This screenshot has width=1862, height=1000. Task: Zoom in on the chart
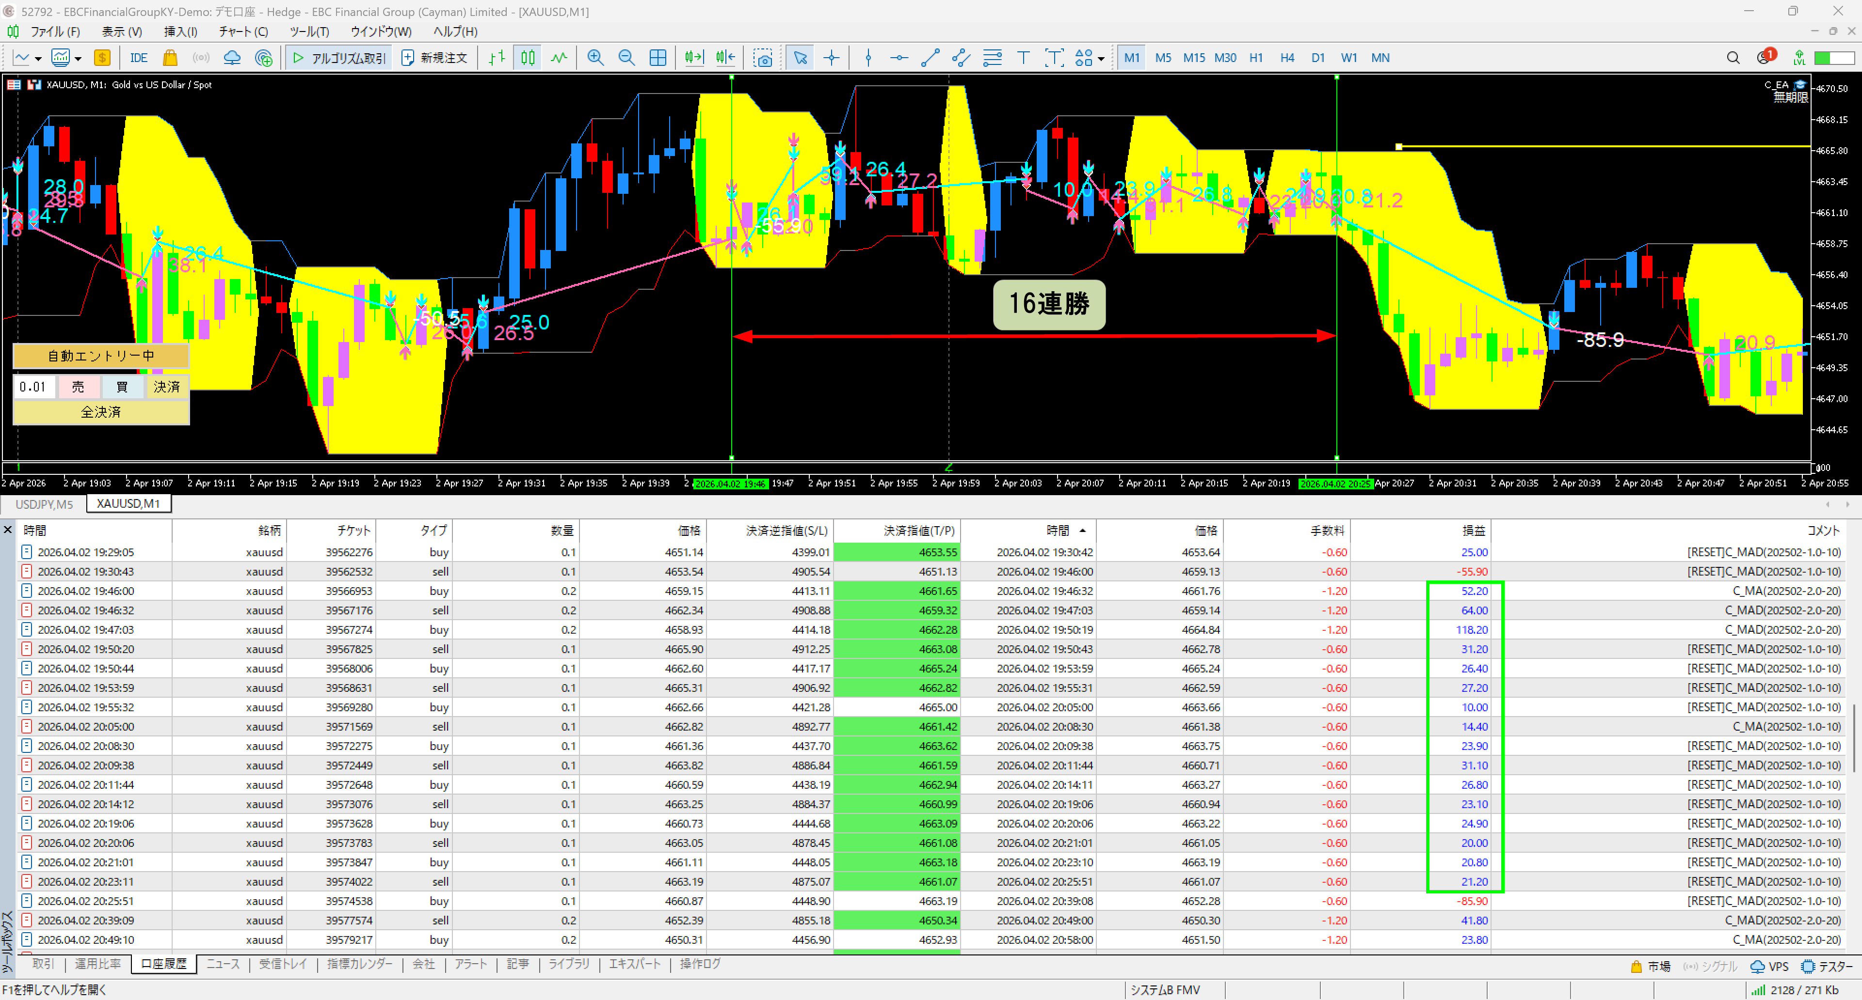tap(595, 58)
